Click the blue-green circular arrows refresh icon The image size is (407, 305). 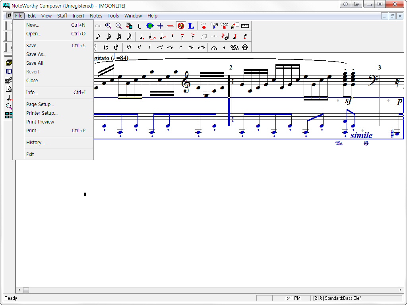[150, 26]
